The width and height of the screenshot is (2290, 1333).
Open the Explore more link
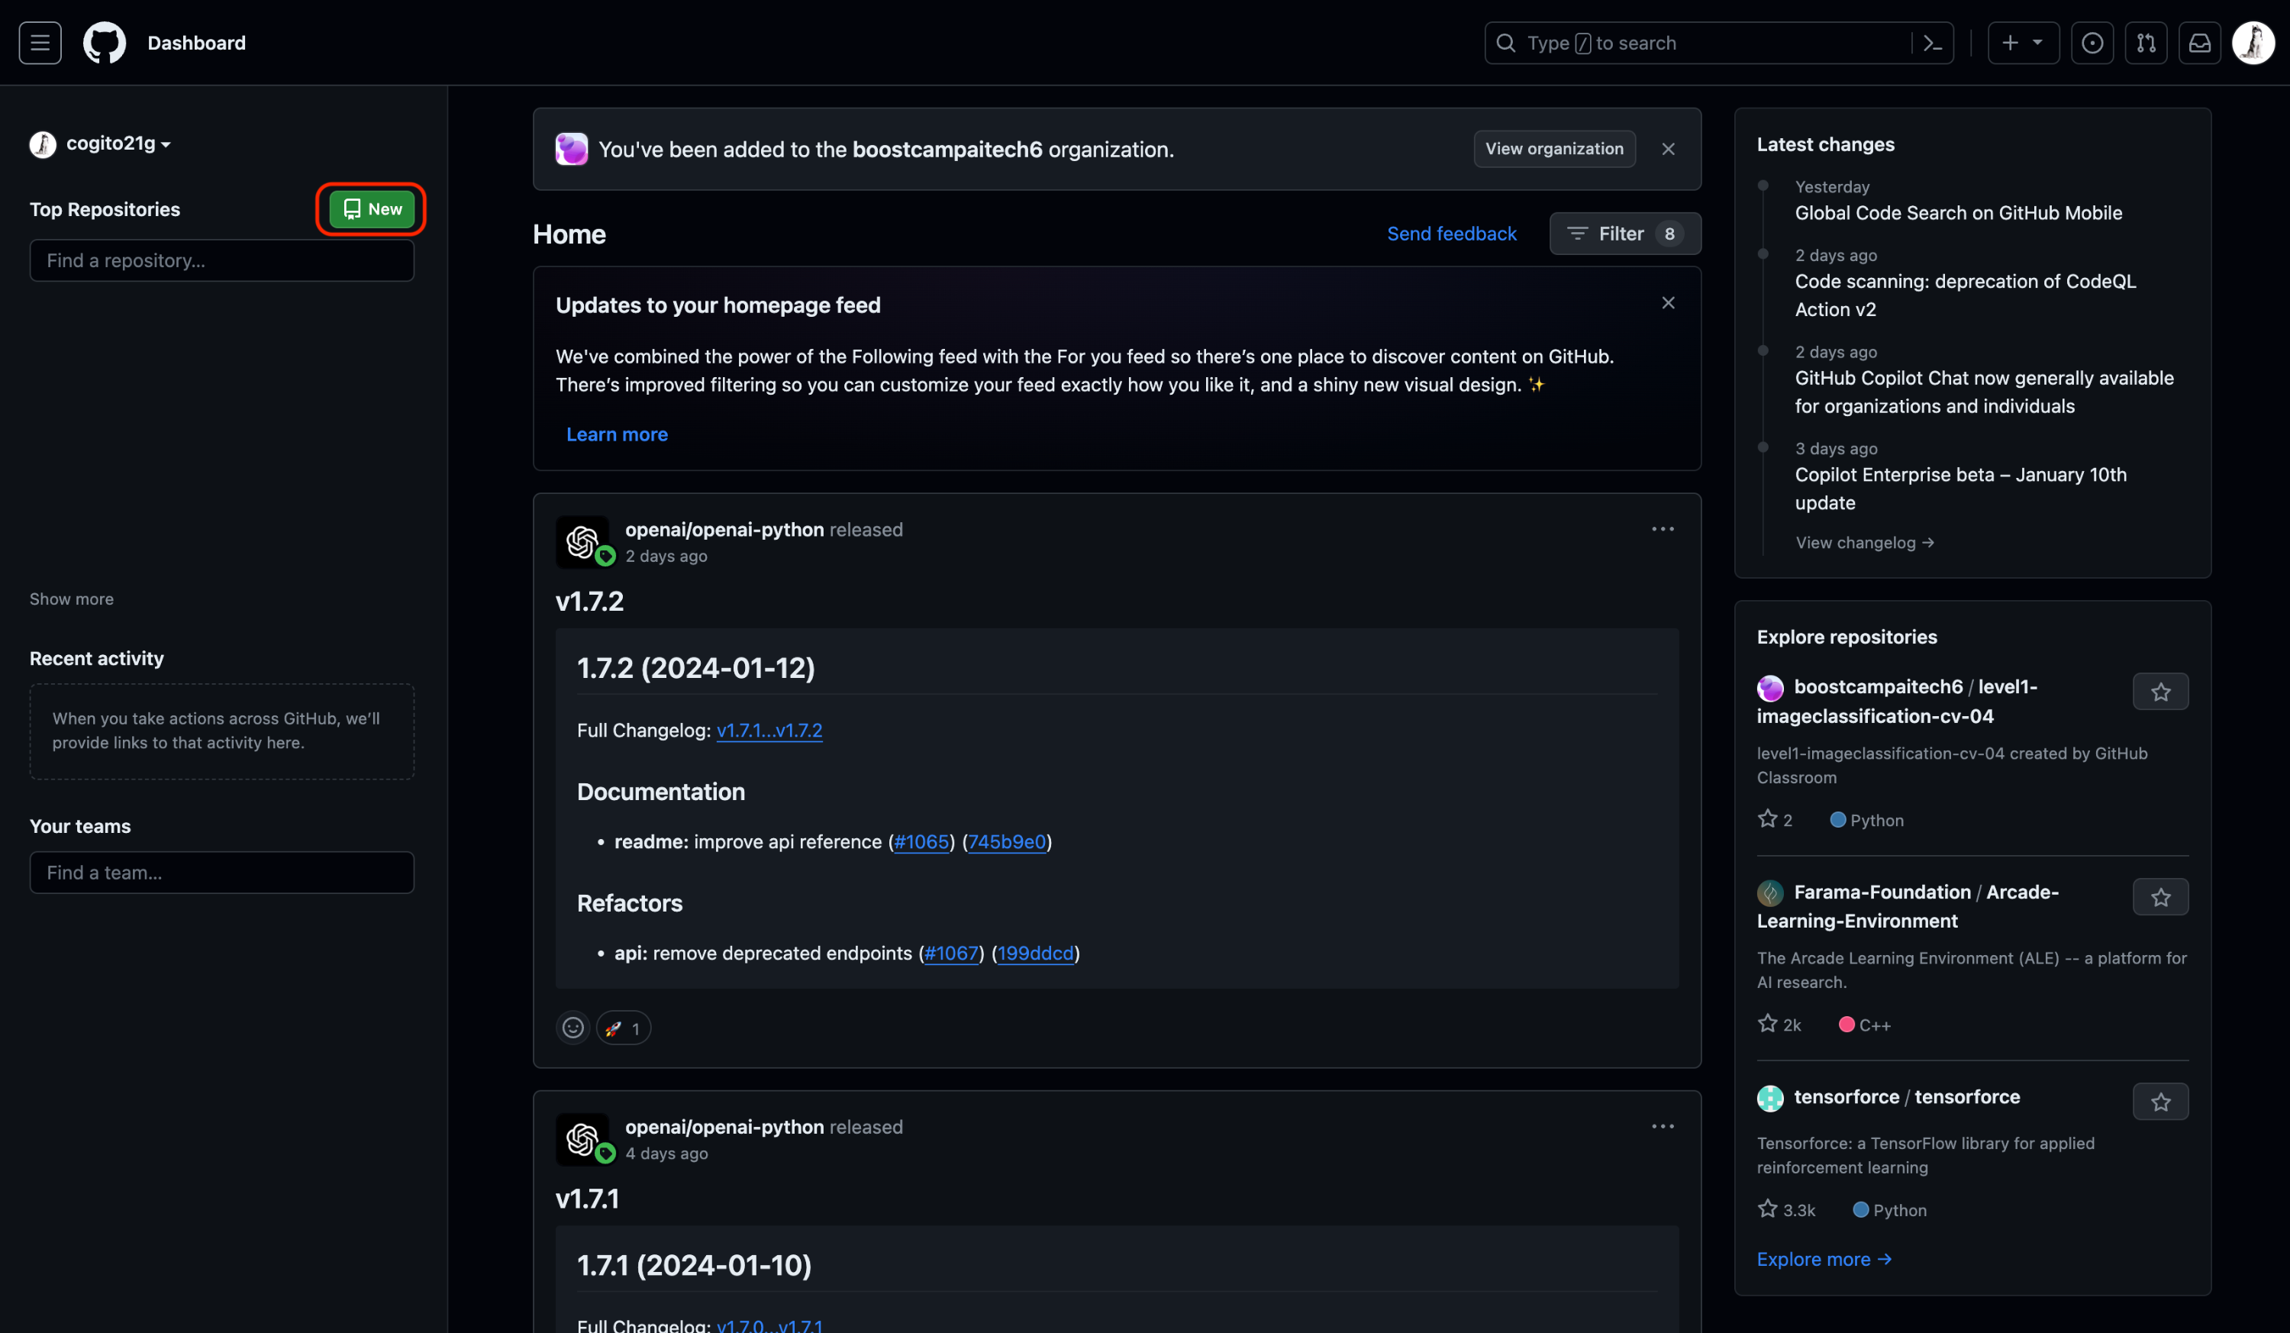1823,1258
